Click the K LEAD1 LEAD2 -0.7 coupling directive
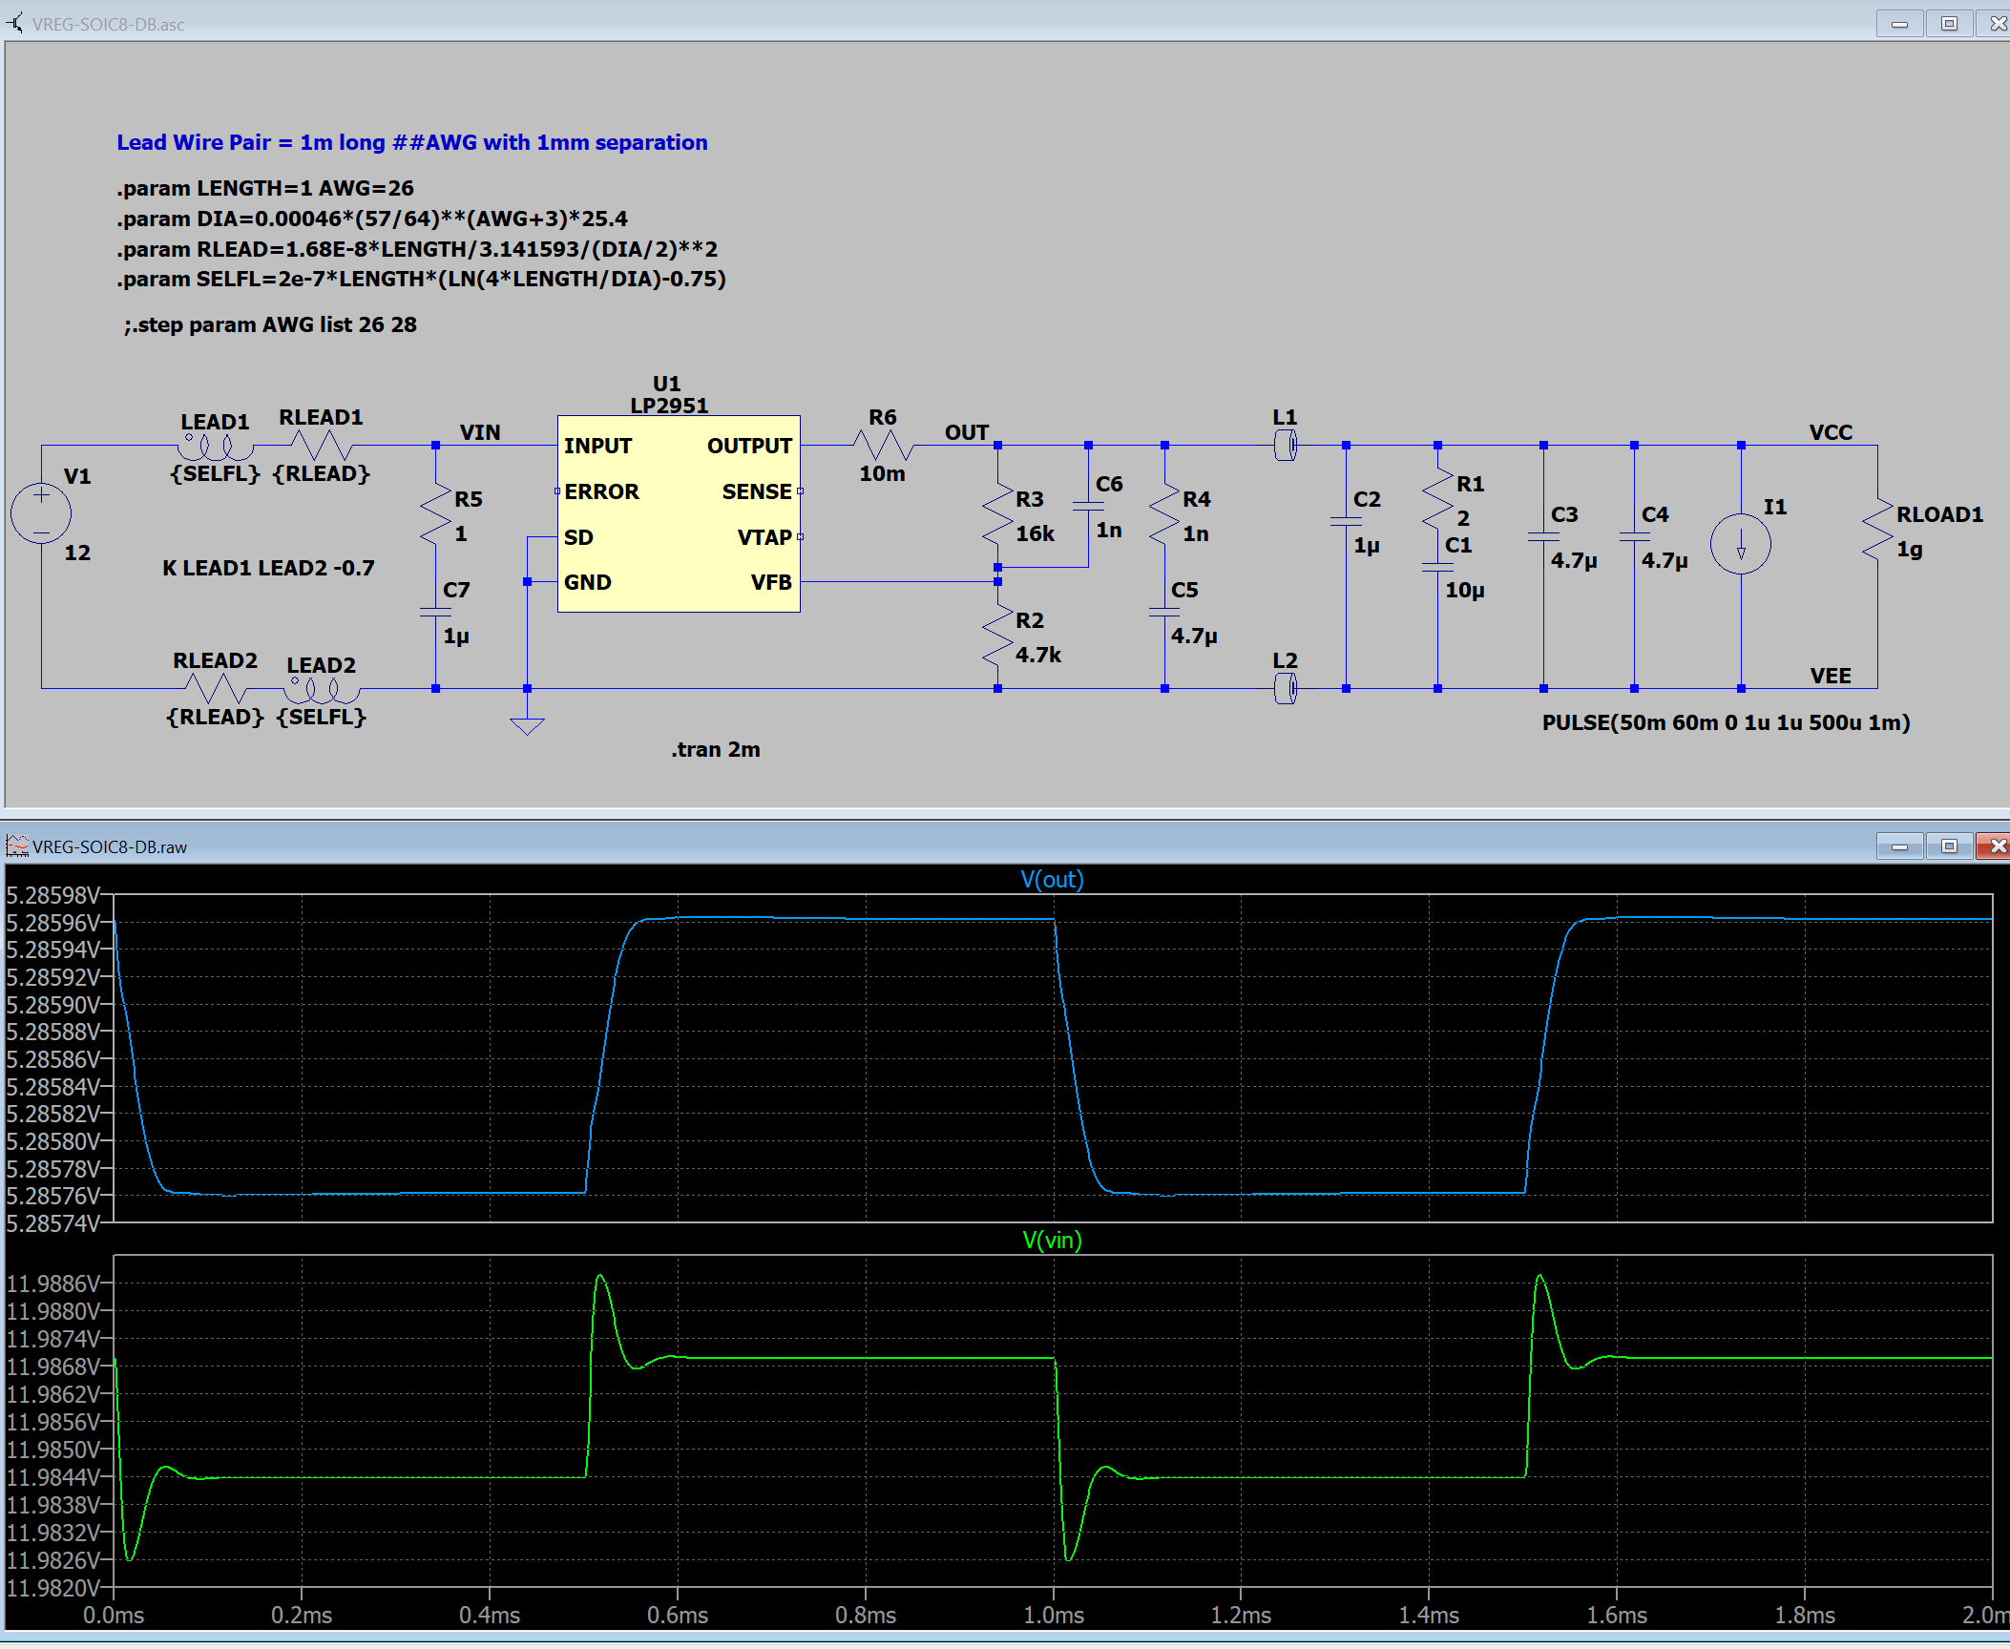 point(268,568)
